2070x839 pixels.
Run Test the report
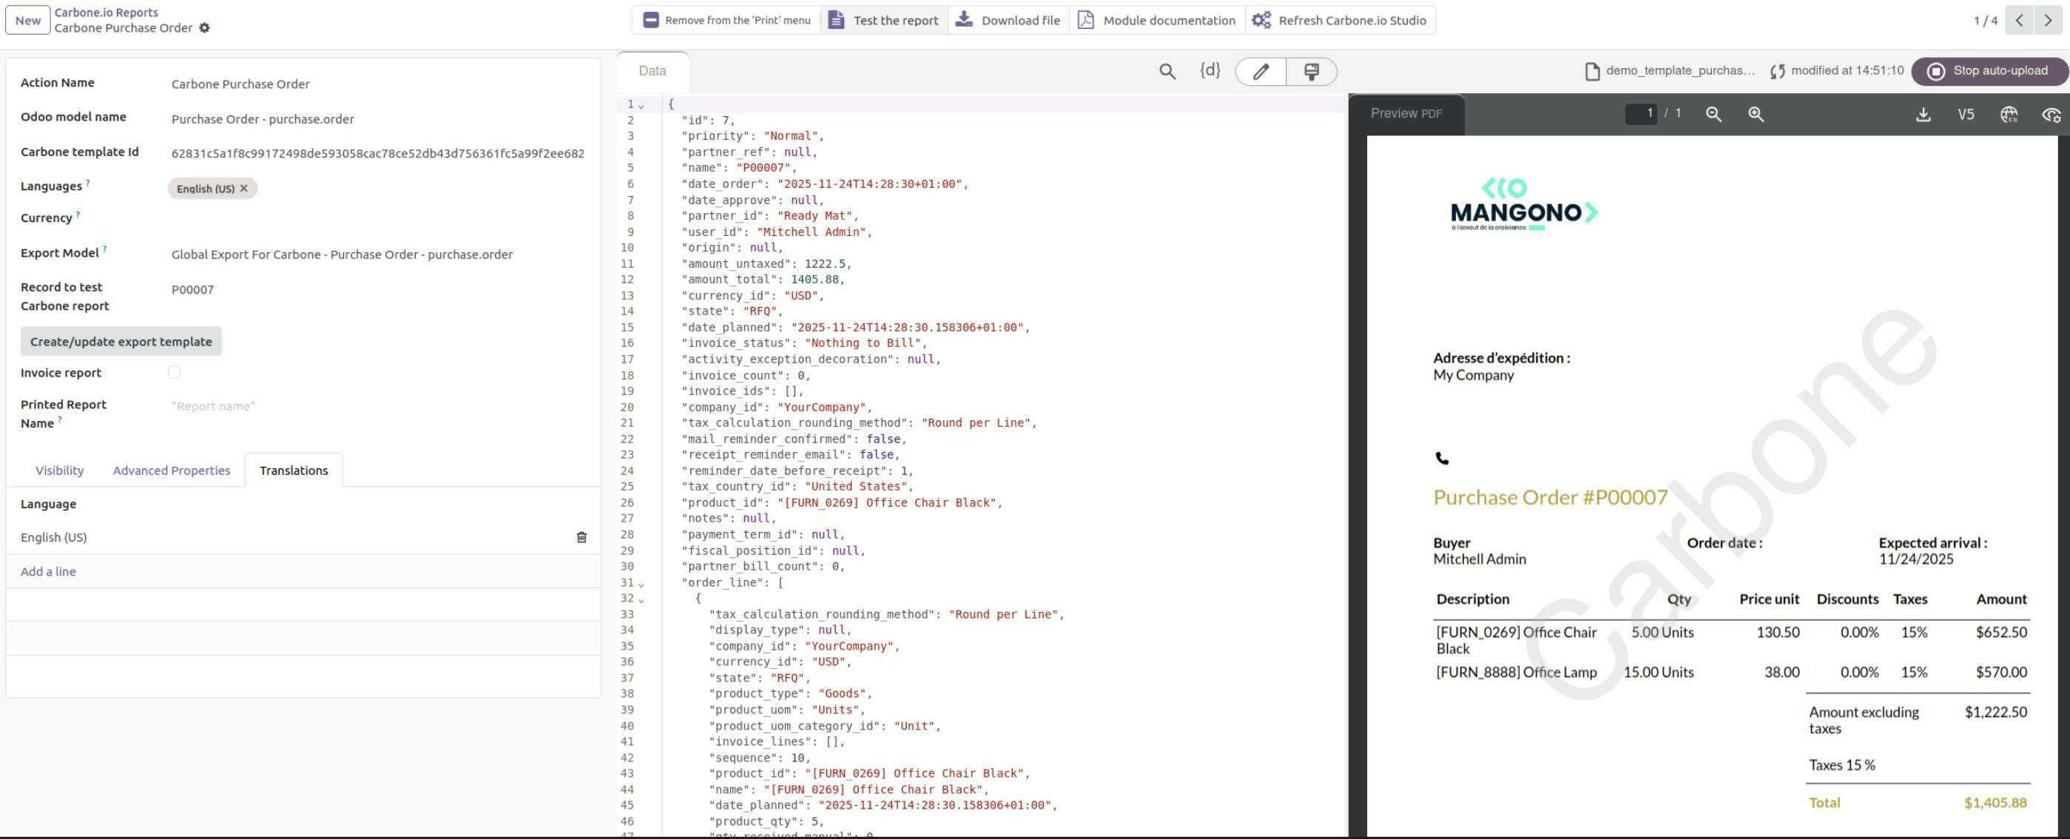[x=883, y=20]
